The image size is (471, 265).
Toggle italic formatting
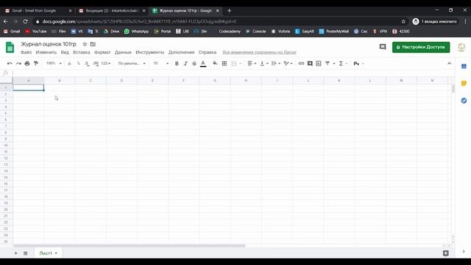(185, 63)
